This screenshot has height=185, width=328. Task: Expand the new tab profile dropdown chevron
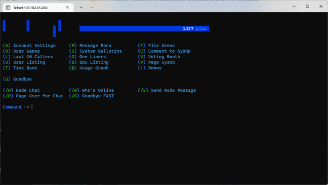[92, 7]
